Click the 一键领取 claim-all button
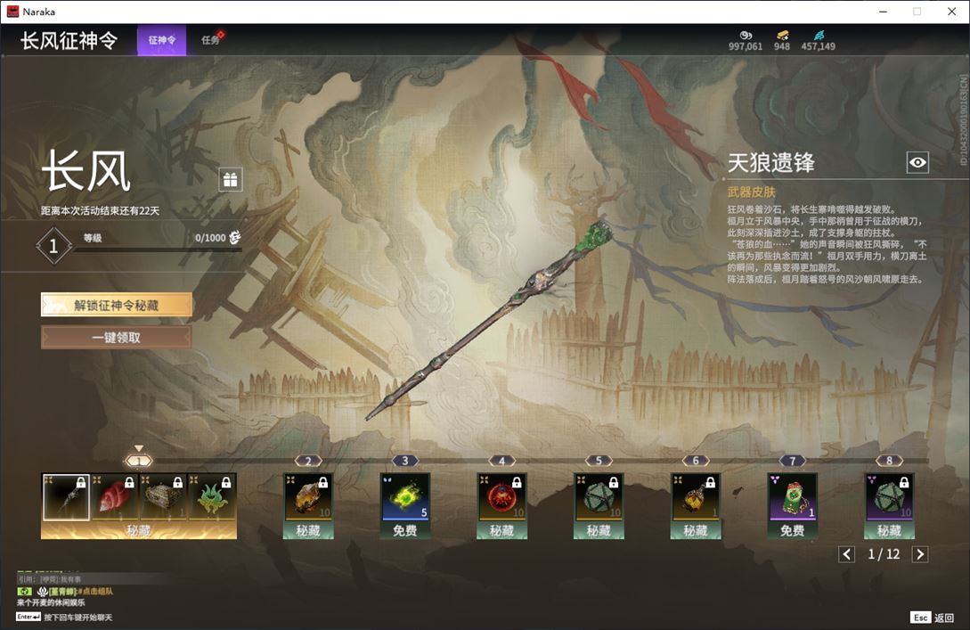Screen dimensions: 970x630 coord(117,338)
